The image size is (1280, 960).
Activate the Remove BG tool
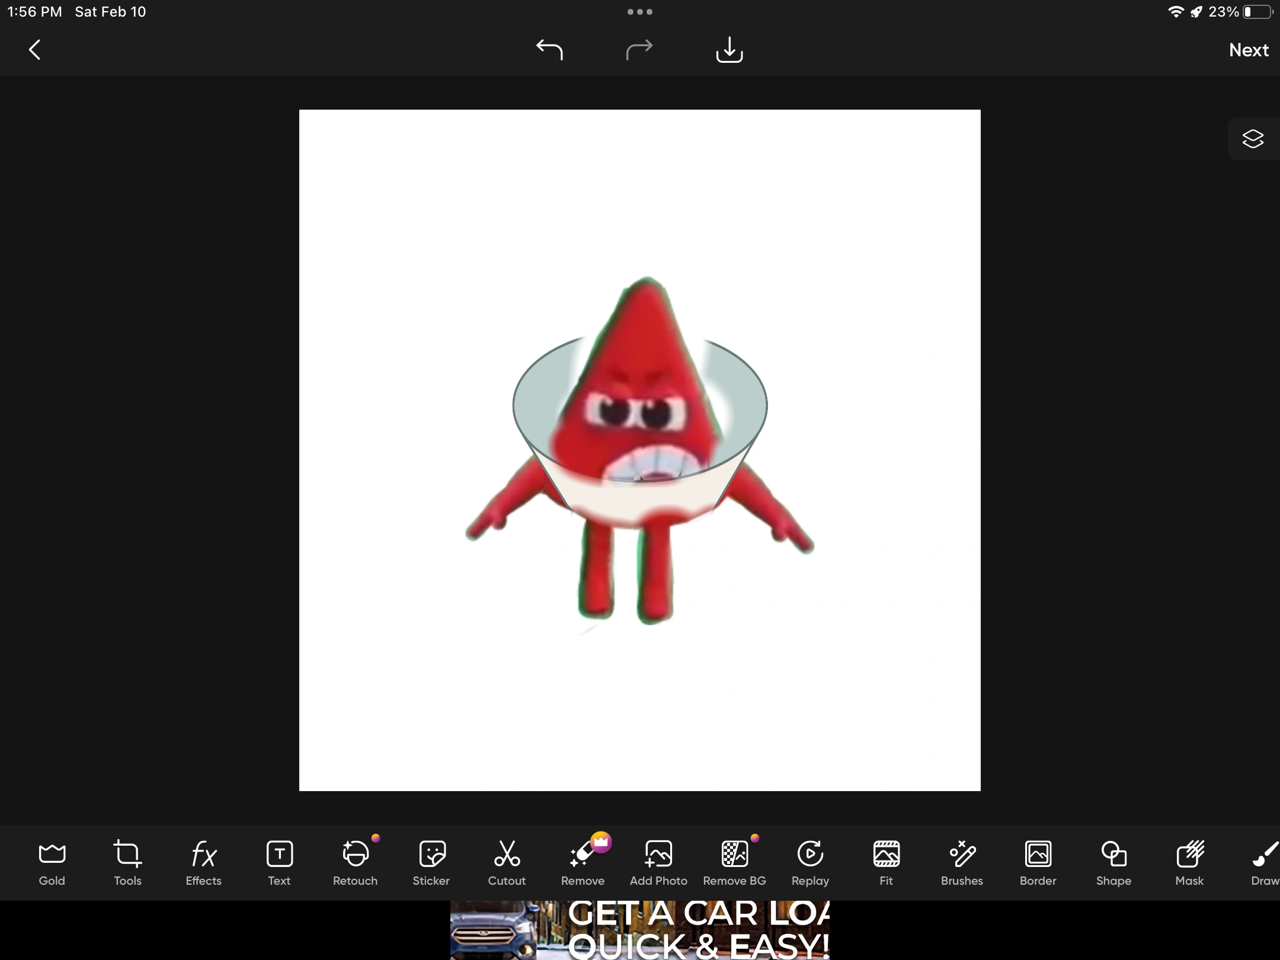[734, 862]
